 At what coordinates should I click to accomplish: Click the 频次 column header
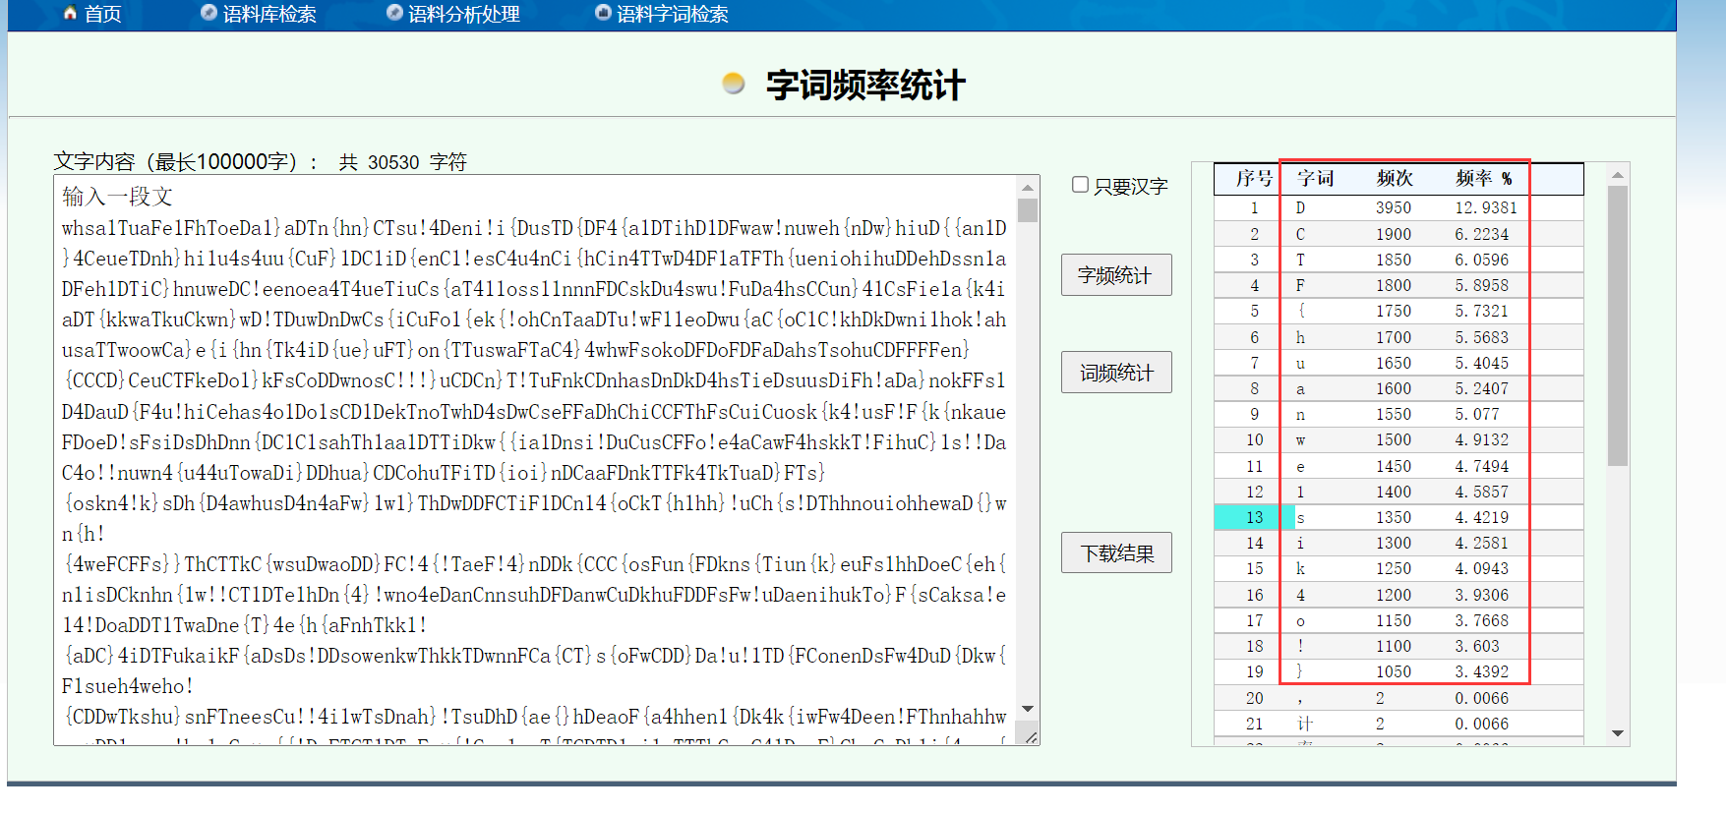pos(1395,179)
